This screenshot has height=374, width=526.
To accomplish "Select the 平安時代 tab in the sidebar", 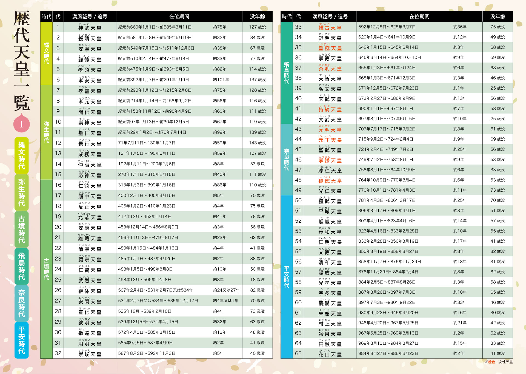I will click(x=21, y=340).
